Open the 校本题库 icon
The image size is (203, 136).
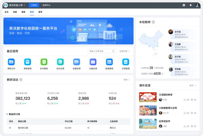[44, 62]
